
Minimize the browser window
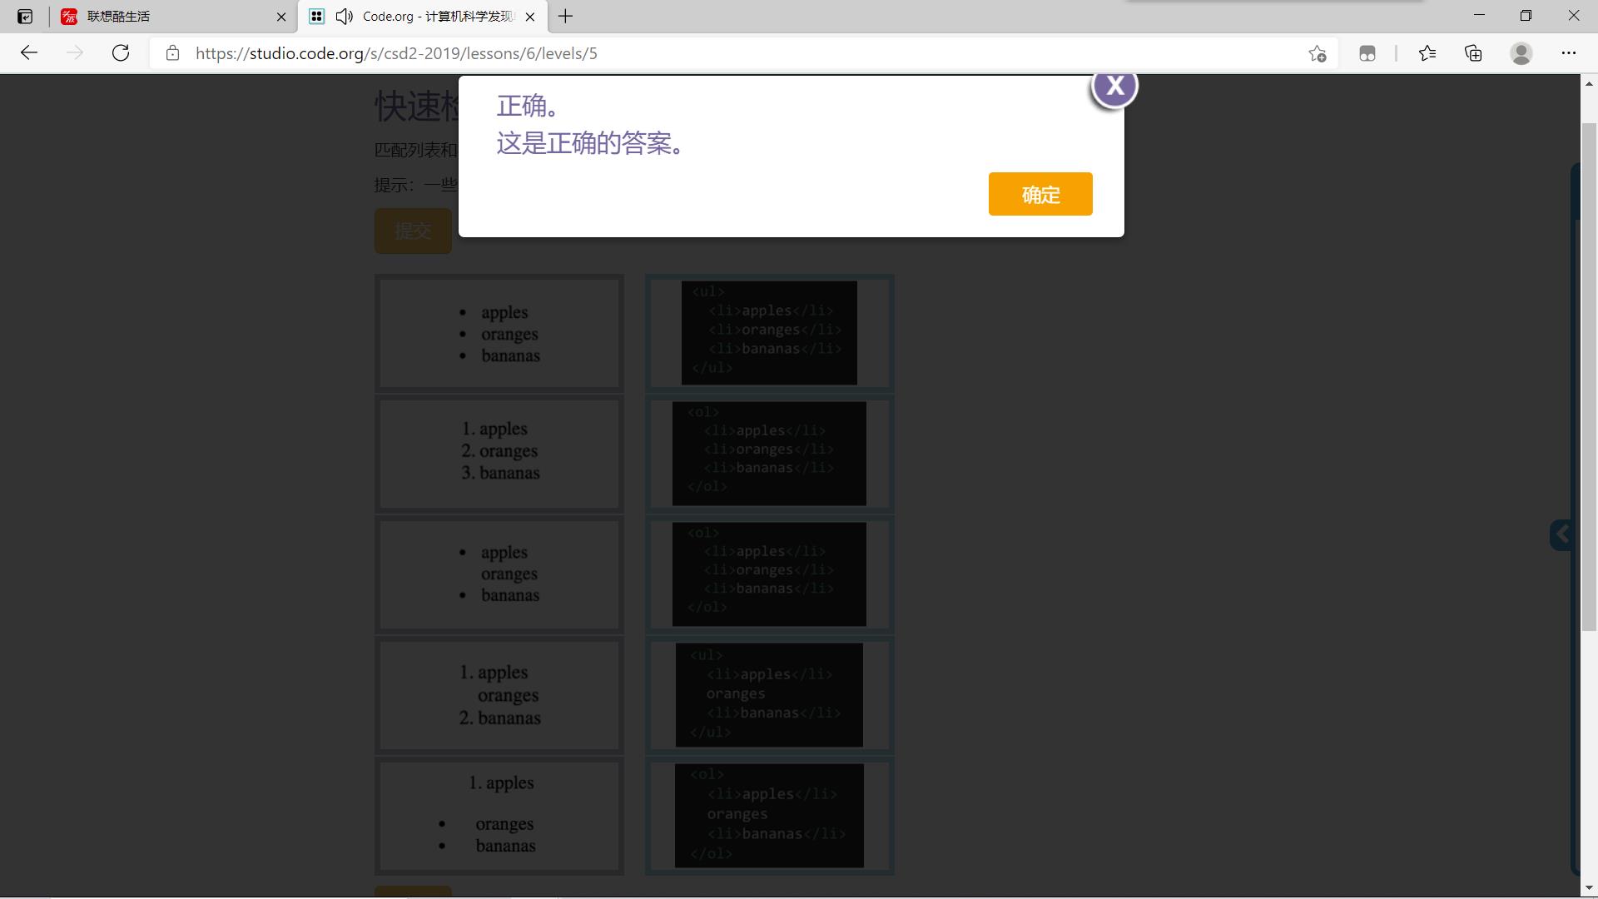[x=1479, y=16]
